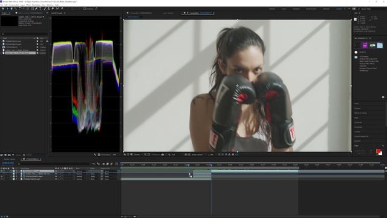Click the white background color swatch
The image size is (387, 218).
tap(381, 153)
